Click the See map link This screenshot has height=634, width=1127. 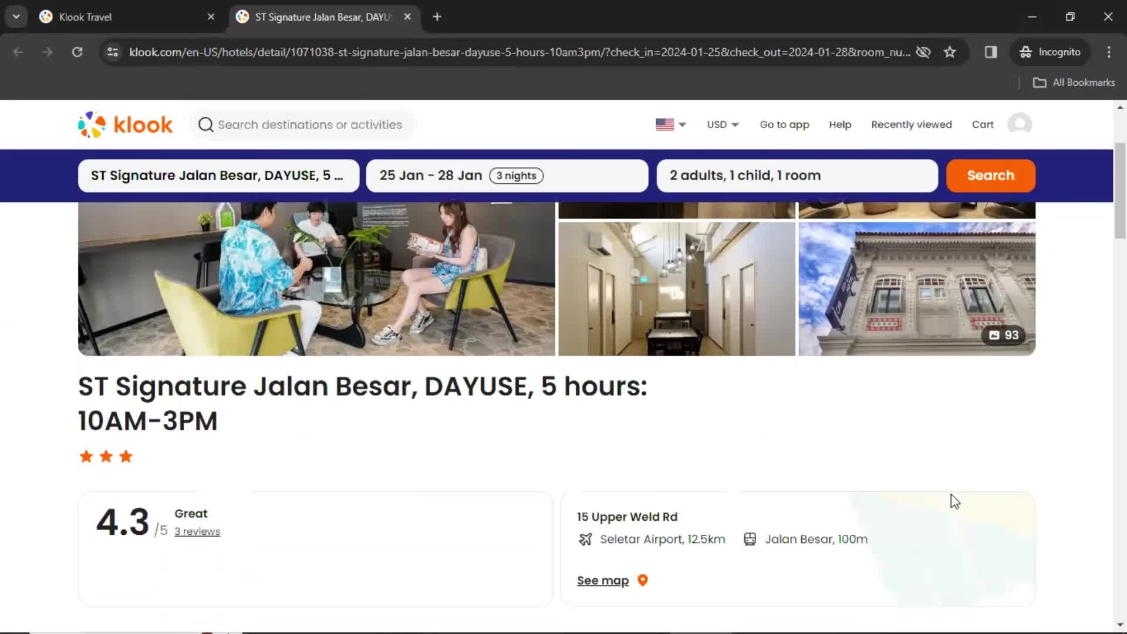[603, 581]
